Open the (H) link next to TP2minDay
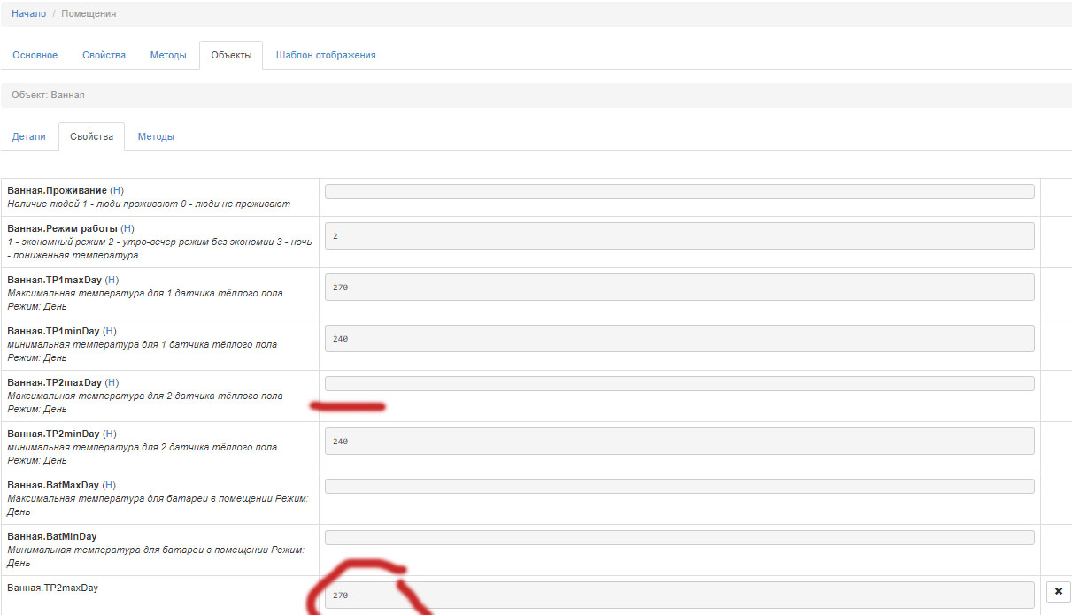1072x615 pixels. (110, 434)
